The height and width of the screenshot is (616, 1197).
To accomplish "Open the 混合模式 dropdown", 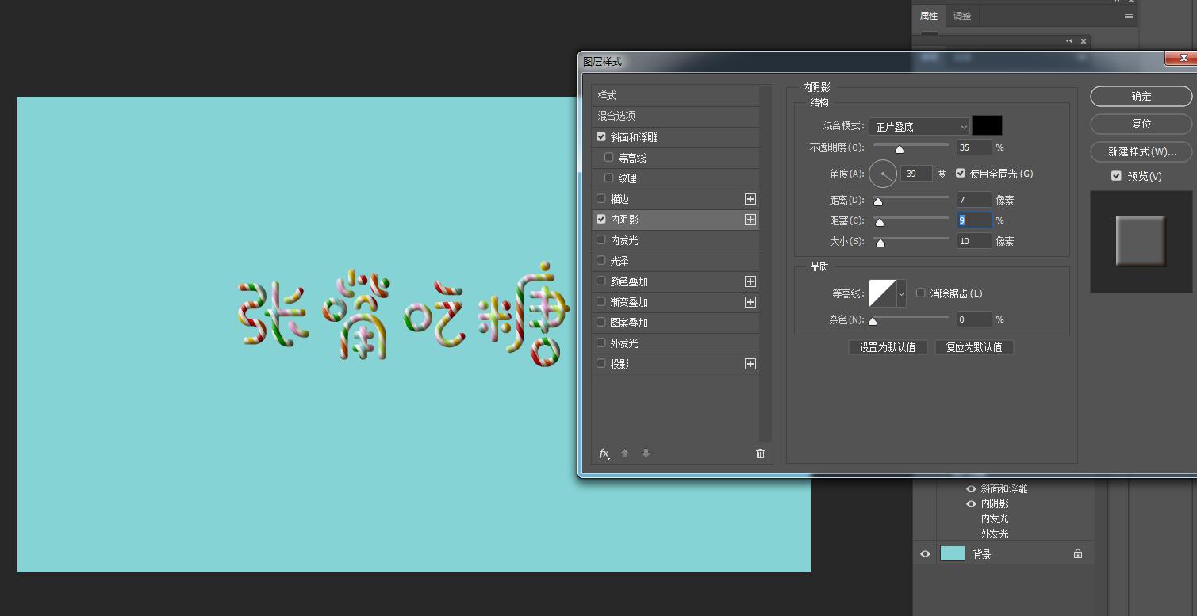I will pyautogui.click(x=919, y=126).
